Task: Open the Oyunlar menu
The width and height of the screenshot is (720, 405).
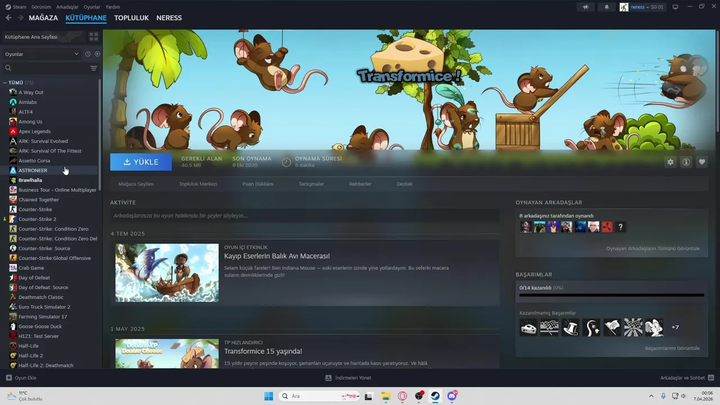Action: 92,7
